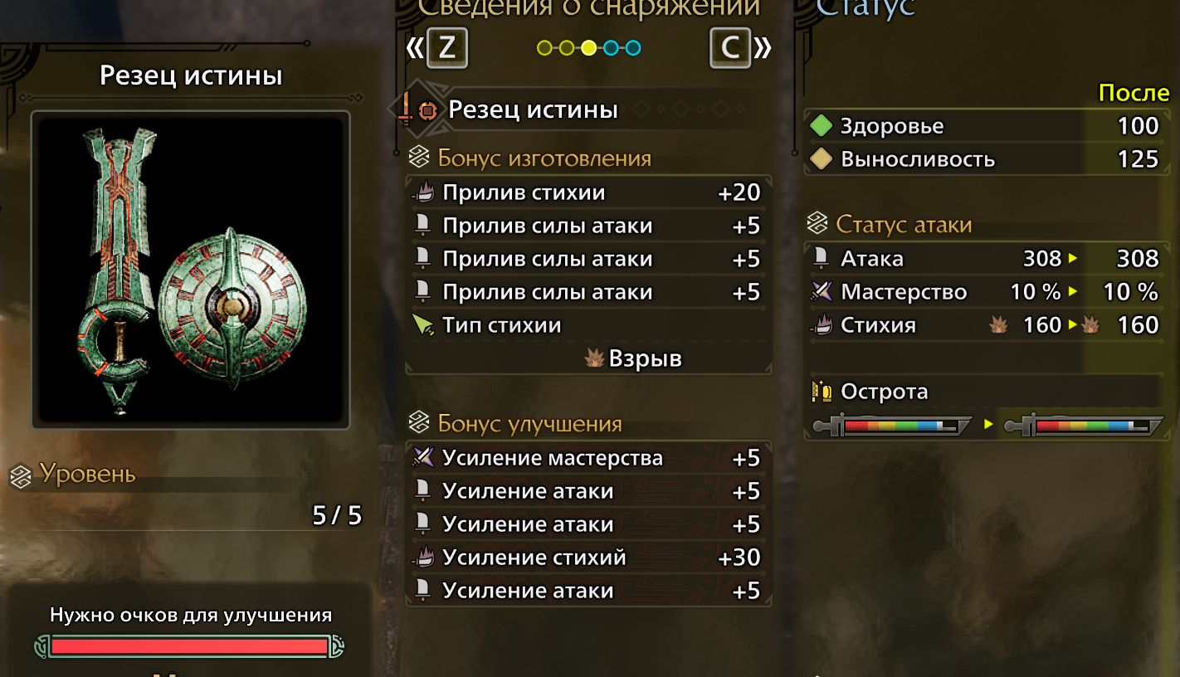Click the green Здоровье diamond icon
Screen dimensions: 1180x677
coord(821,126)
